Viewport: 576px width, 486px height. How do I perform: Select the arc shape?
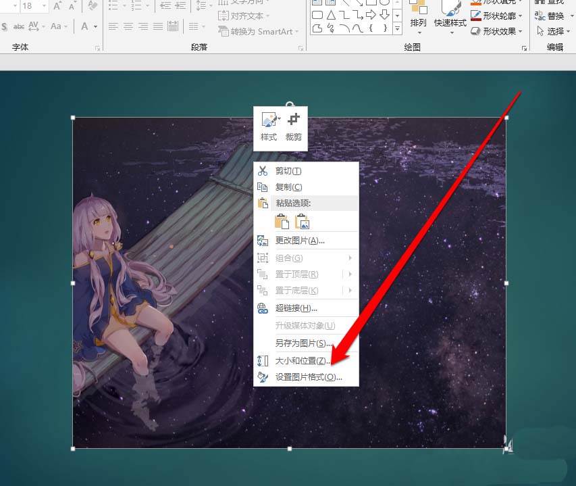344,28
